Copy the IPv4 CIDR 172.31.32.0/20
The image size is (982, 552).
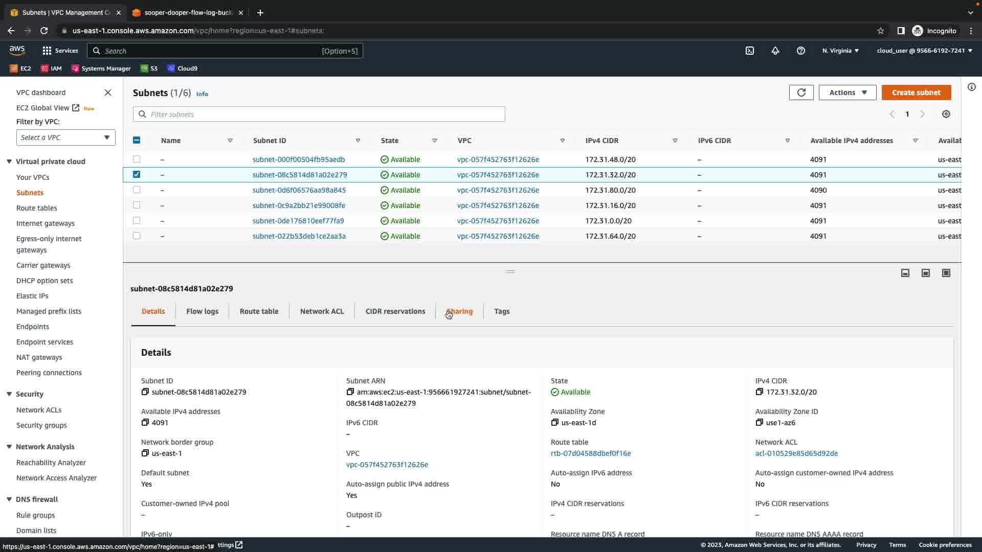click(x=759, y=392)
